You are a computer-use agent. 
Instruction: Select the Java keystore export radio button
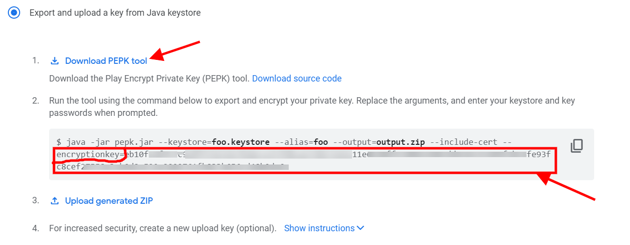(14, 13)
